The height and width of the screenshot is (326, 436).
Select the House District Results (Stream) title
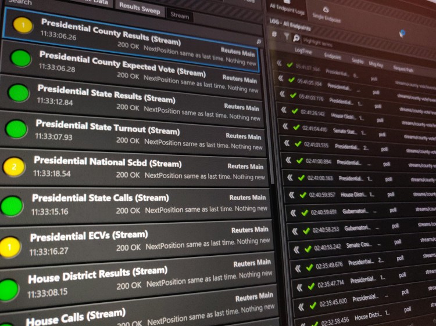point(98,275)
